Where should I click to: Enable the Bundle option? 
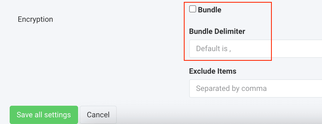pyautogui.click(x=192, y=9)
